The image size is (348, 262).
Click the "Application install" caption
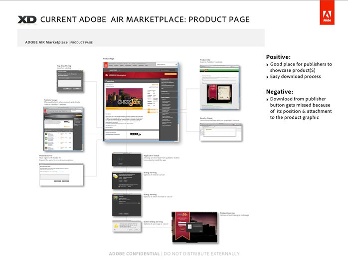(x=152, y=156)
